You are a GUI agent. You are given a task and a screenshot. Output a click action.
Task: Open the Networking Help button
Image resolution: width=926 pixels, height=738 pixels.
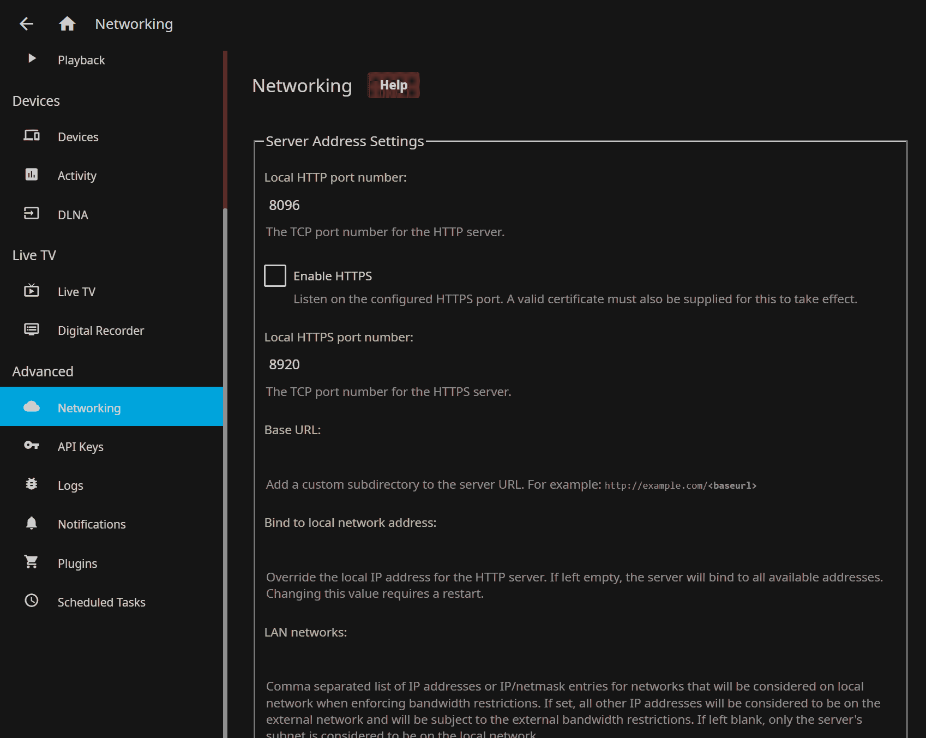(x=393, y=85)
